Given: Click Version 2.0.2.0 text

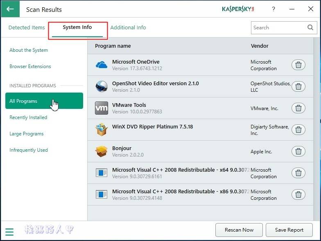Looking at the screenshot, I should [128, 155].
